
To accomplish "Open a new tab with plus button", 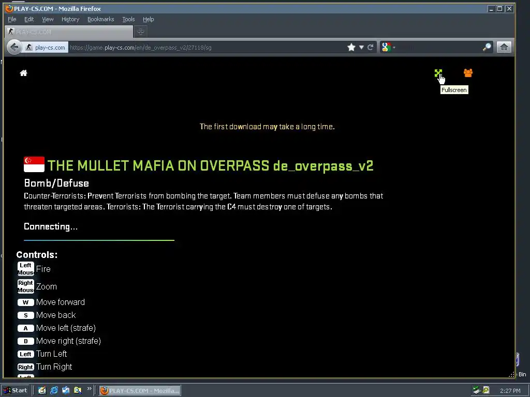I will [x=141, y=32].
